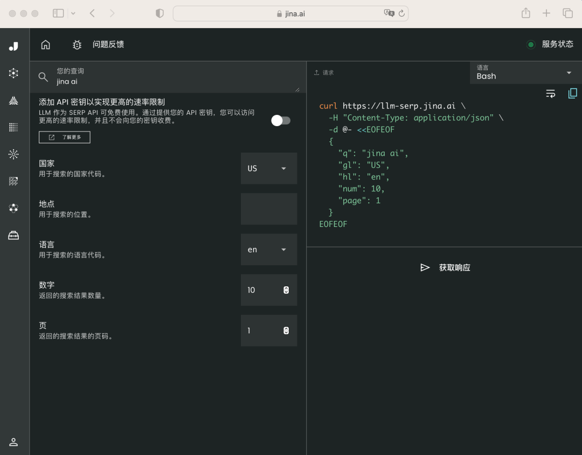
Task: Go back in Safari
Action: tap(93, 13)
